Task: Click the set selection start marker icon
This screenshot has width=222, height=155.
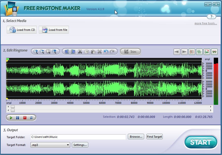Action: [67, 51]
